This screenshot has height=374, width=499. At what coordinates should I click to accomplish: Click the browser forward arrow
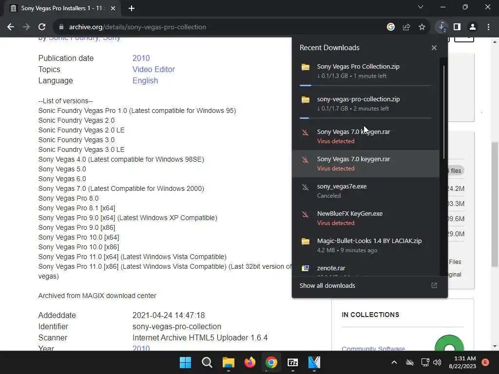point(26,27)
